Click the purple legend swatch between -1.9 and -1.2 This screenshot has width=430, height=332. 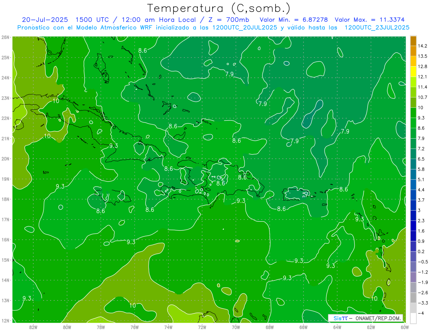click(x=413, y=277)
